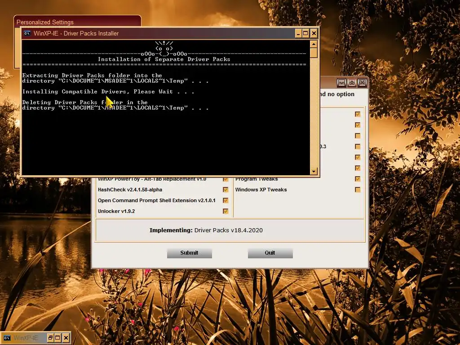
Task: Click the Personalized Settings window title bar
Action: 77,22
